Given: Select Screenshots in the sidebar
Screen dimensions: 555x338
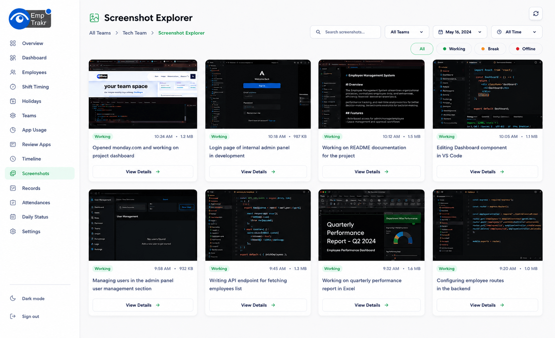Looking at the screenshot, I should click(40, 173).
